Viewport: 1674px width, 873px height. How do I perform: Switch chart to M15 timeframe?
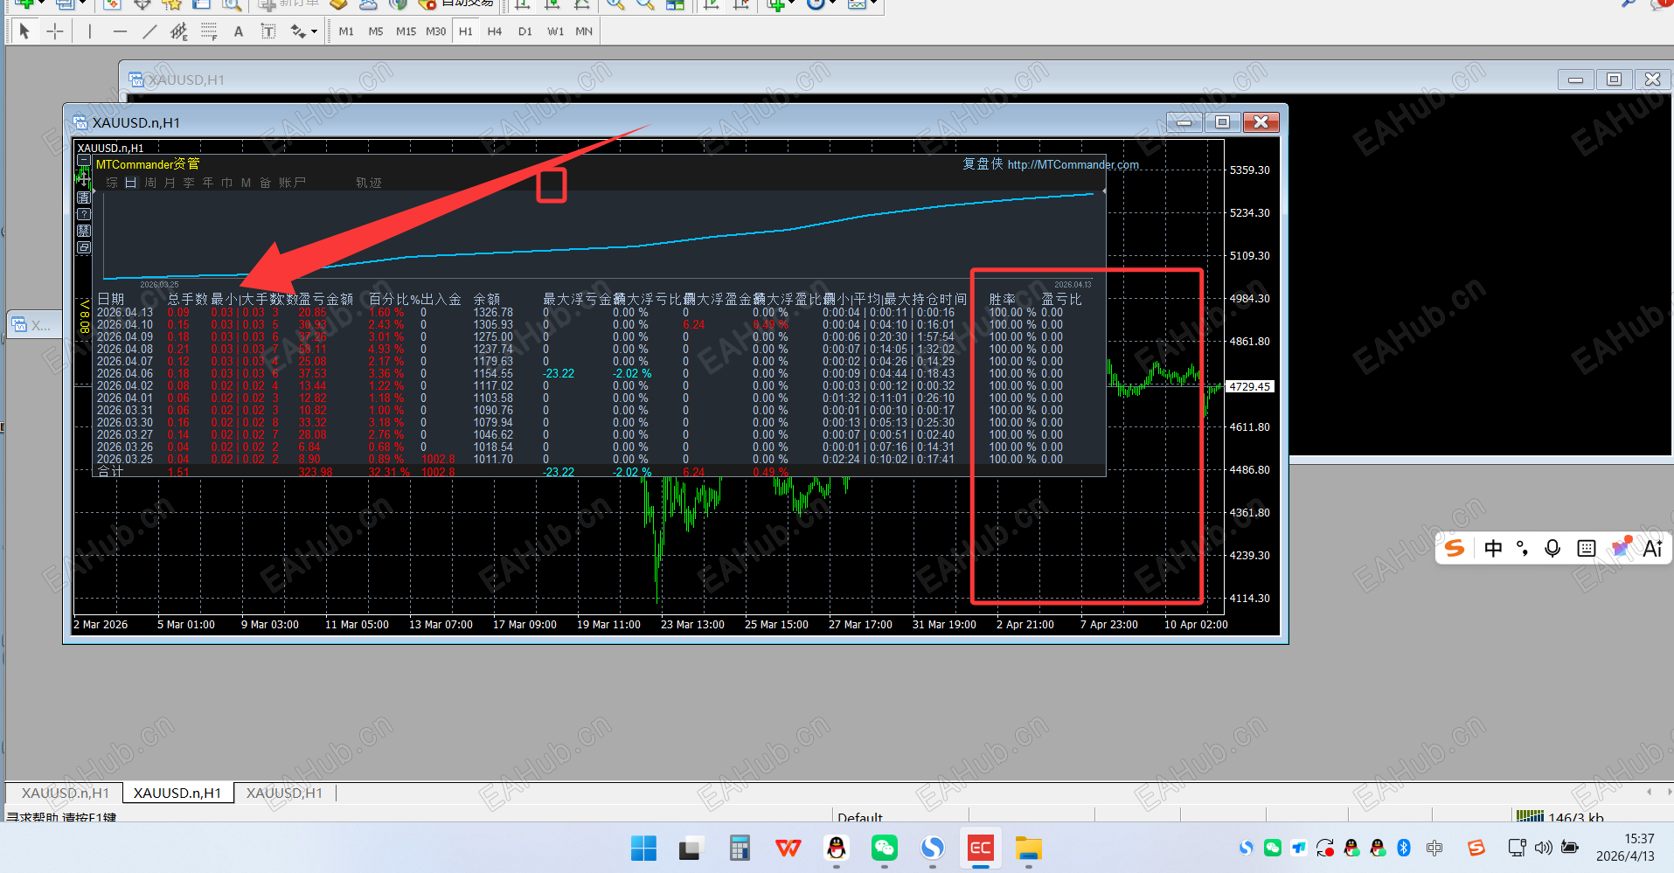coord(406,31)
